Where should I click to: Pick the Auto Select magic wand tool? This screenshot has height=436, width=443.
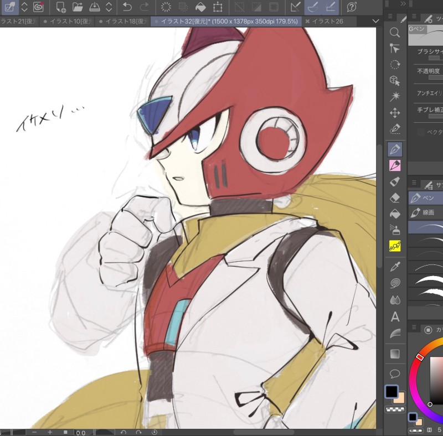395,97
